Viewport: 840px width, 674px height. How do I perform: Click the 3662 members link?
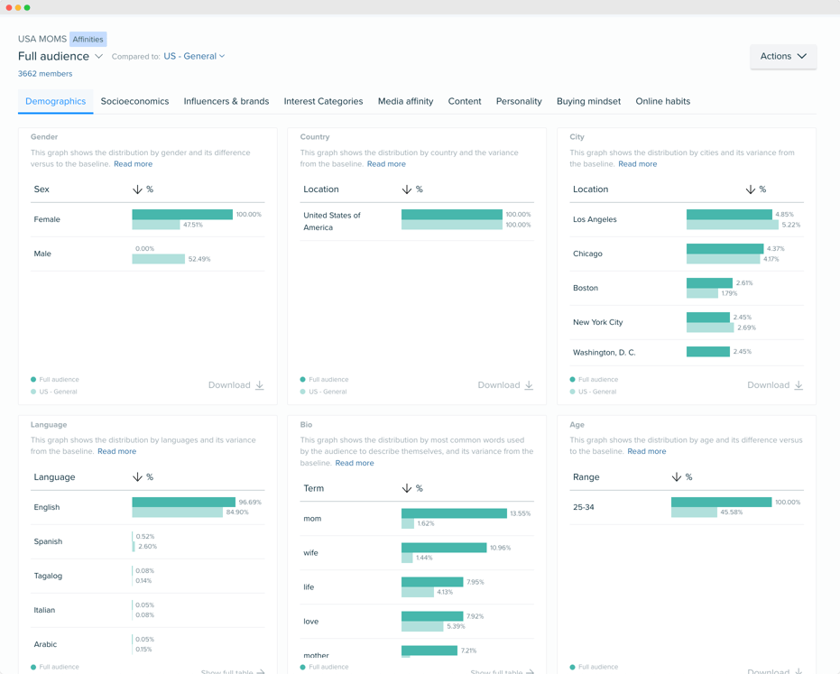click(x=45, y=73)
